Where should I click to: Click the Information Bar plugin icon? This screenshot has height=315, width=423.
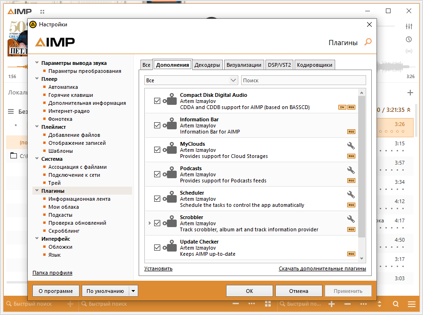pyautogui.click(x=170, y=124)
